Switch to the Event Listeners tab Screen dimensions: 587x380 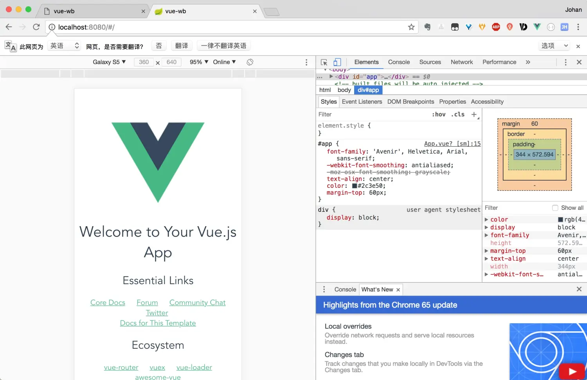[362, 102]
